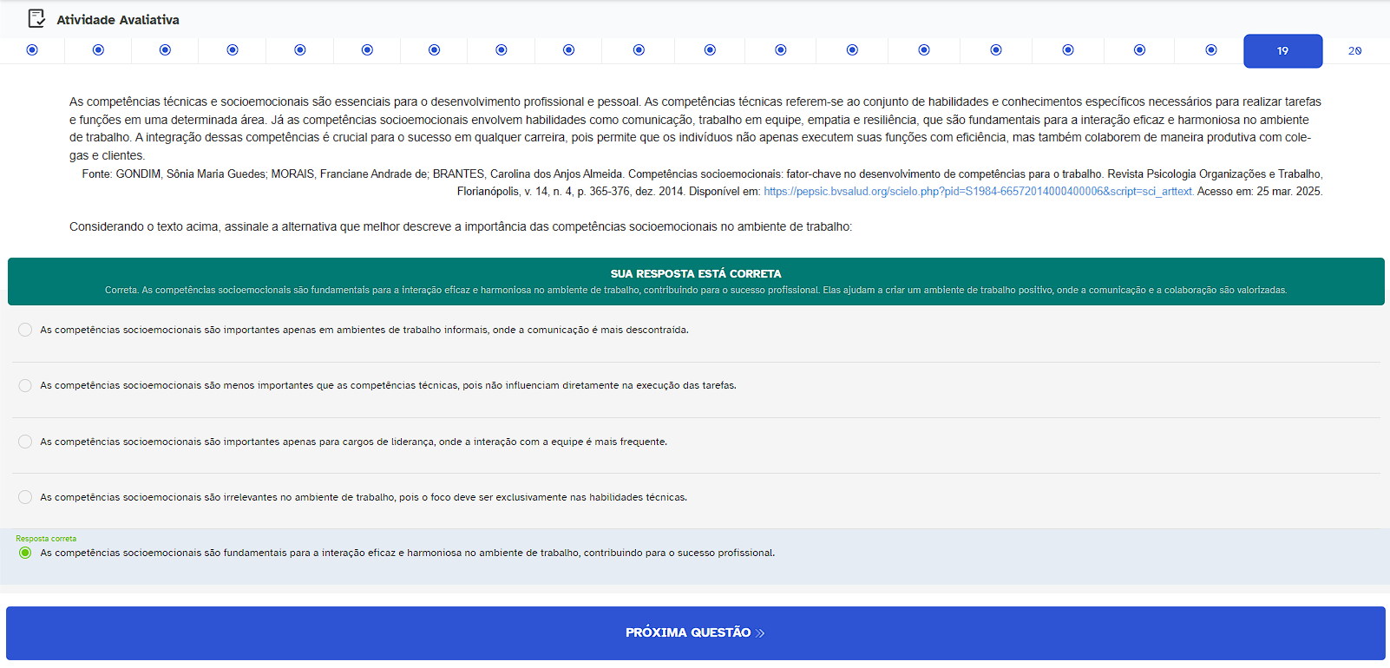Go to question tab 20
1390x668 pixels.
pos(1354,51)
